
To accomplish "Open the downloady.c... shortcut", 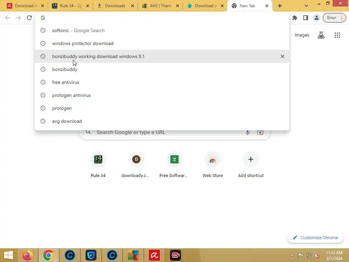I will 136,165.
